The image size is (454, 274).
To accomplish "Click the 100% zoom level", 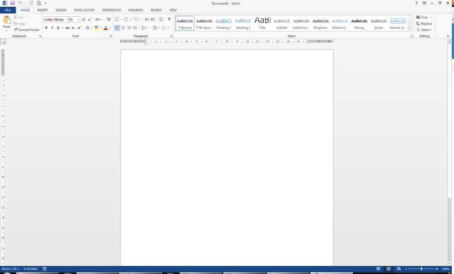I will click(446, 269).
